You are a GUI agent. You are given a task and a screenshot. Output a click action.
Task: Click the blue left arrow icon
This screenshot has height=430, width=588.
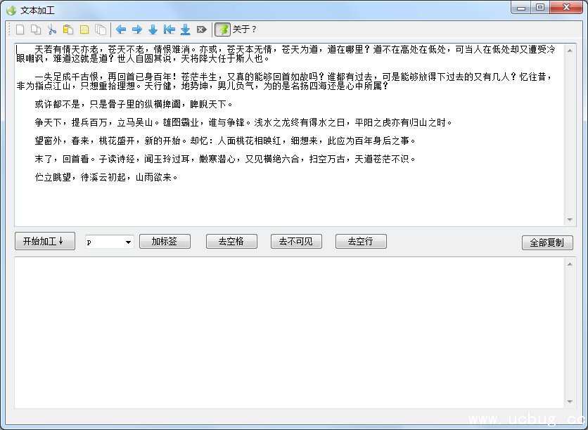tap(121, 30)
